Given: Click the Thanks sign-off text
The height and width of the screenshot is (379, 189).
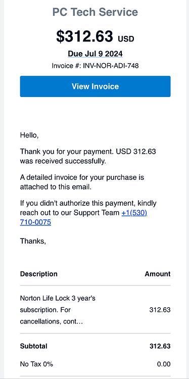Looking at the screenshot, I should tap(33, 241).
